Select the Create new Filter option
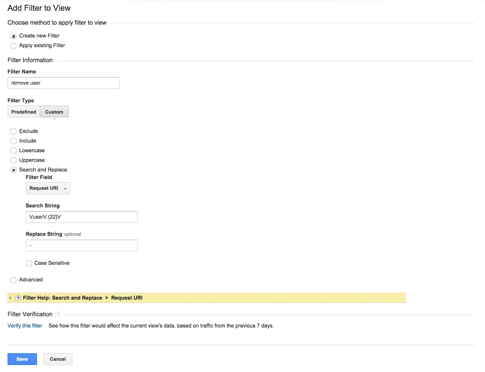Viewport: 485px width, 372px height. 13,36
